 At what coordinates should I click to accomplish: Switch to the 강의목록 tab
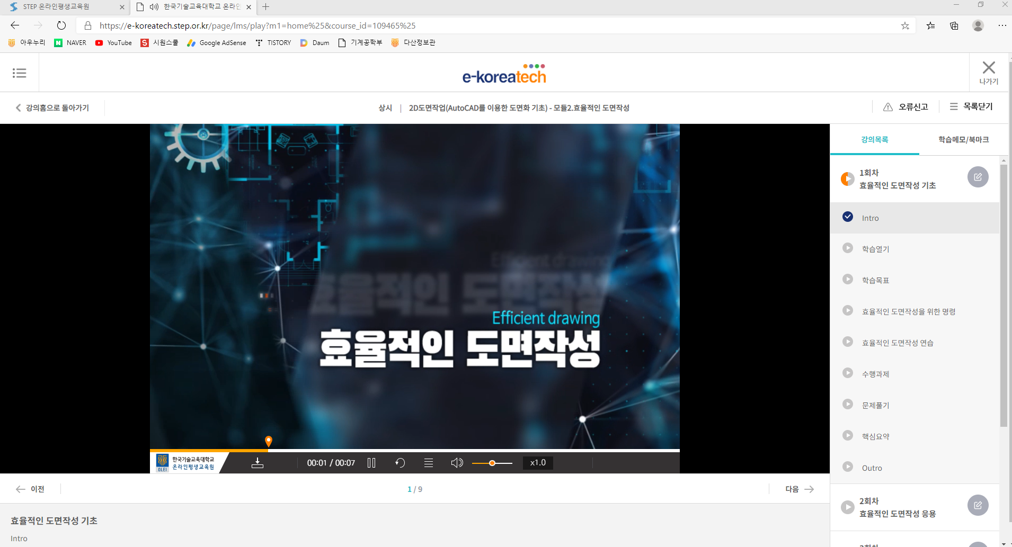pos(874,139)
